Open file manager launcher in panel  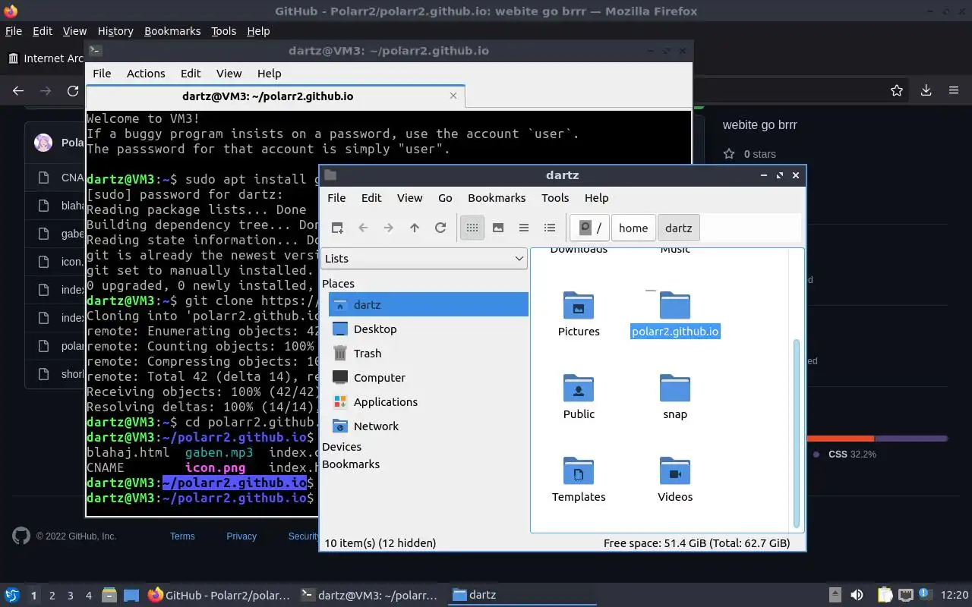(109, 596)
